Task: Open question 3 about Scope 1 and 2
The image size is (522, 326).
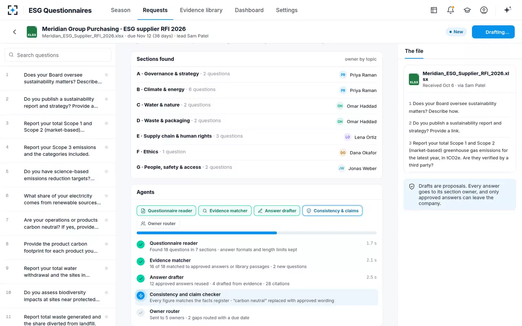Action: [58, 127]
